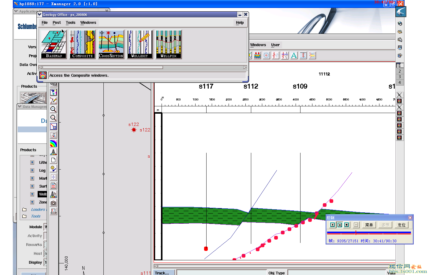This screenshot has width=429, height=275.
Task: Click the crosshair target tool
Action: click(53, 177)
